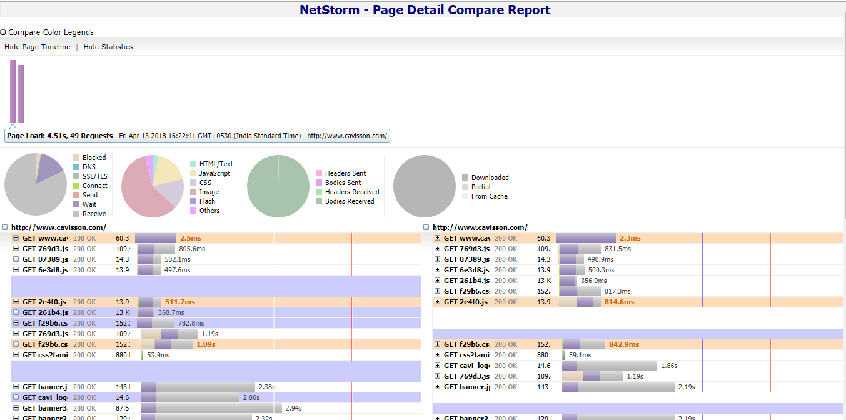This screenshot has height=420, width=846.
Task: Click the green headers and bodies pie chart
Action: tap(278, 186)
